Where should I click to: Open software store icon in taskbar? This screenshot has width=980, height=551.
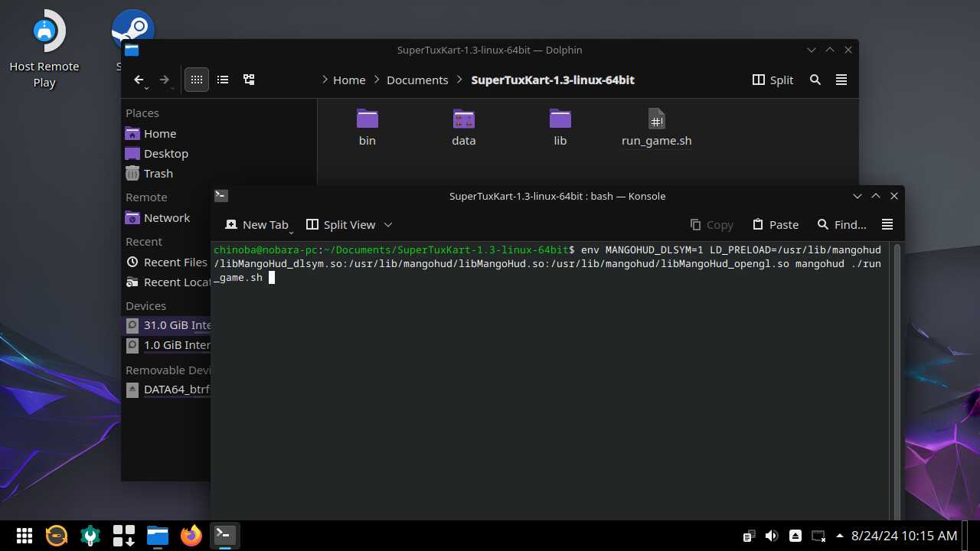pos(124,535)
